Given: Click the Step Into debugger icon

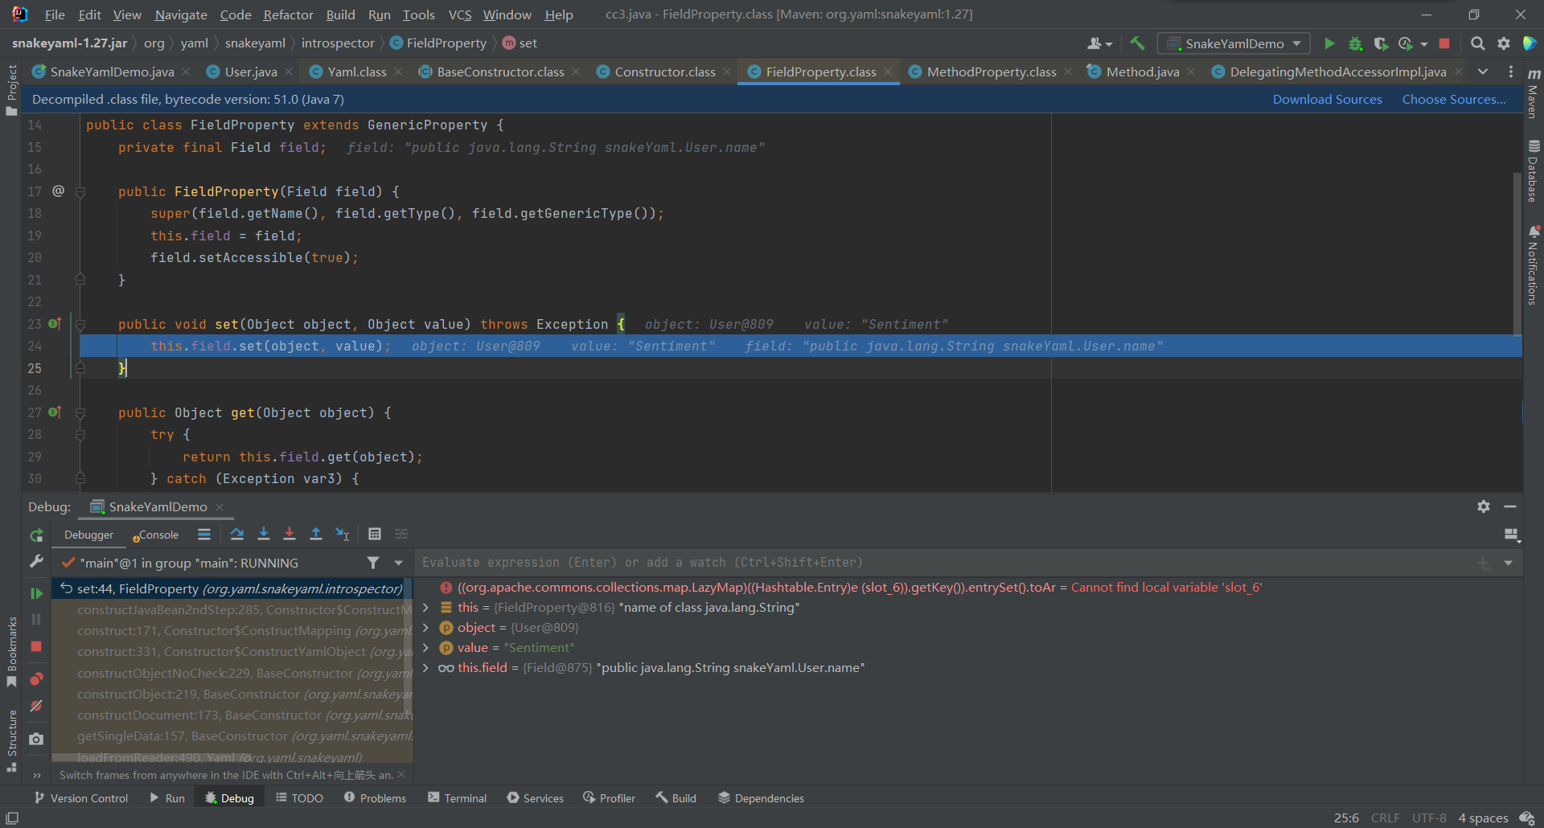Looking at the screenshot, I should point(264,534).
